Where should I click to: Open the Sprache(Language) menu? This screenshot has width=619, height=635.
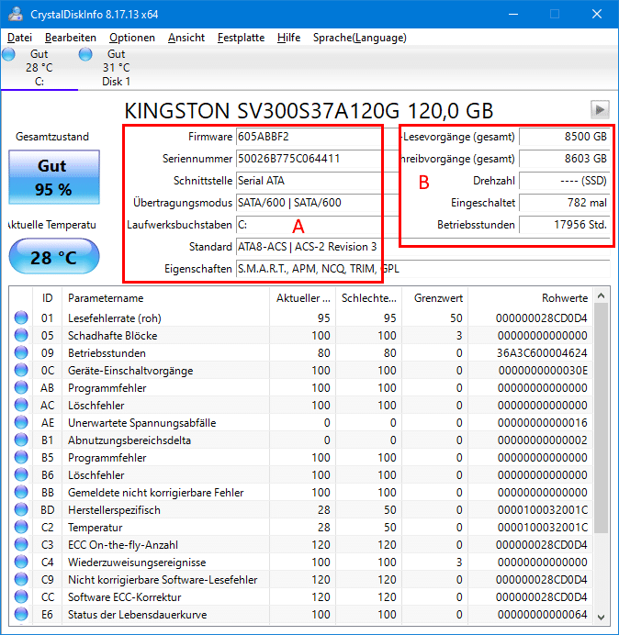click(360, 38)
